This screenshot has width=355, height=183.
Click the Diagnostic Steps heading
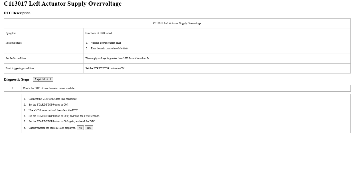coord(17,79)
